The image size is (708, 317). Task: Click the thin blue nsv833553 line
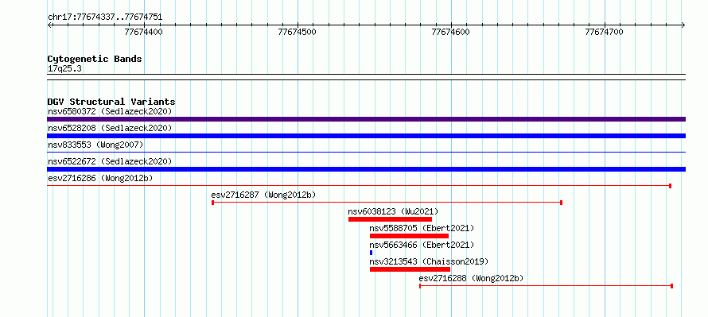366,153
